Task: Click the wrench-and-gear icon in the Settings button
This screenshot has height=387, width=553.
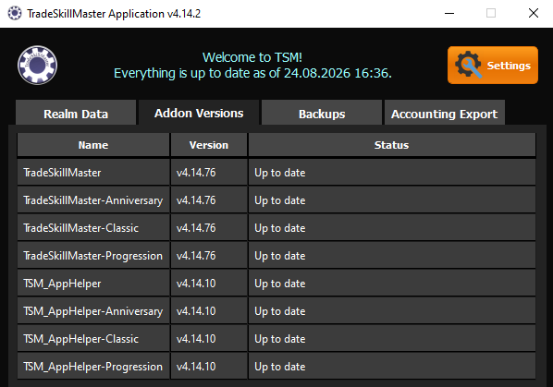Action: point(468,65)
